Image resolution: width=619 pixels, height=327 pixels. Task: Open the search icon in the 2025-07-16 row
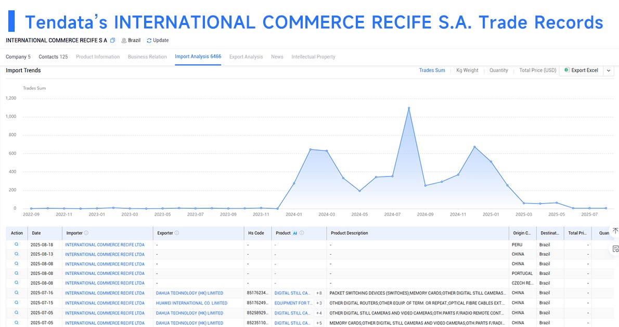(x=17, y=293)
